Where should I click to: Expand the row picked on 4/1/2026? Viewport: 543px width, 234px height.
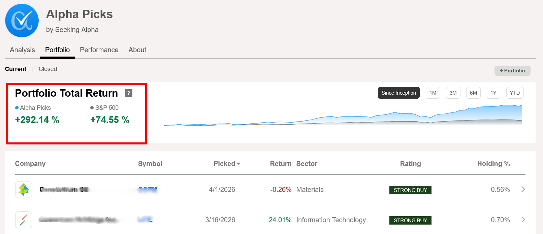click(523, 190)
